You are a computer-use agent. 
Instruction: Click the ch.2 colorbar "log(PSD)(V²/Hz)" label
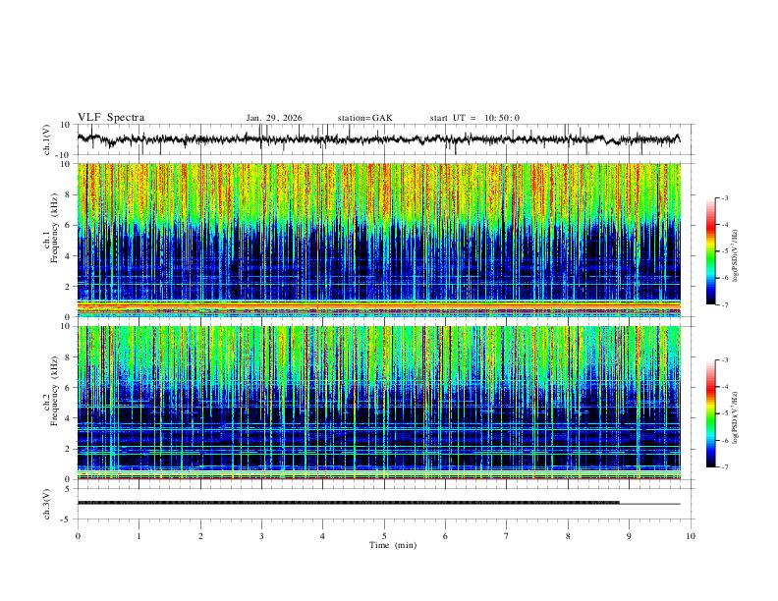(735, 418)
